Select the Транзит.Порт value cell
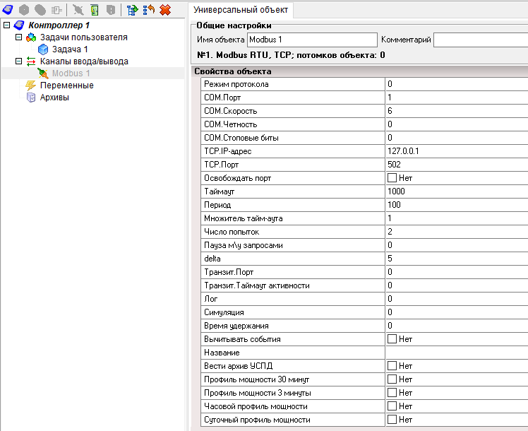 [x=457, y=272]
